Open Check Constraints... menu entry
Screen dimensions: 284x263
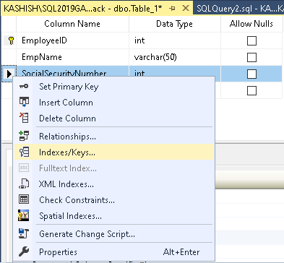pyautogui.click(x=113, y=200)
